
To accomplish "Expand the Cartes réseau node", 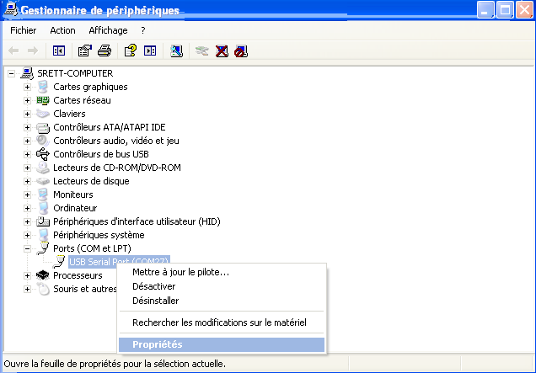I will (27, 100).
